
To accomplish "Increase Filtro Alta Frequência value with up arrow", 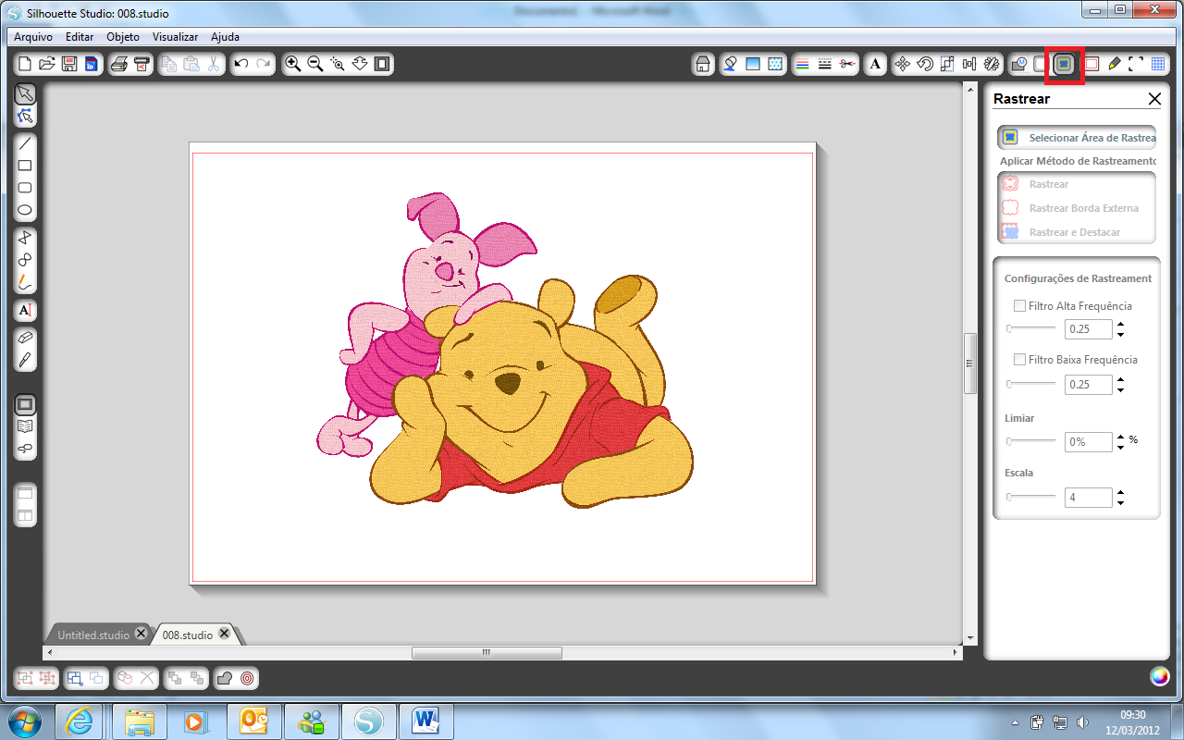I will (x=1120, y=325).
